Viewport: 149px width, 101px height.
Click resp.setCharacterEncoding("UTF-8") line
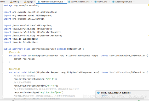[x=36, y=86]
